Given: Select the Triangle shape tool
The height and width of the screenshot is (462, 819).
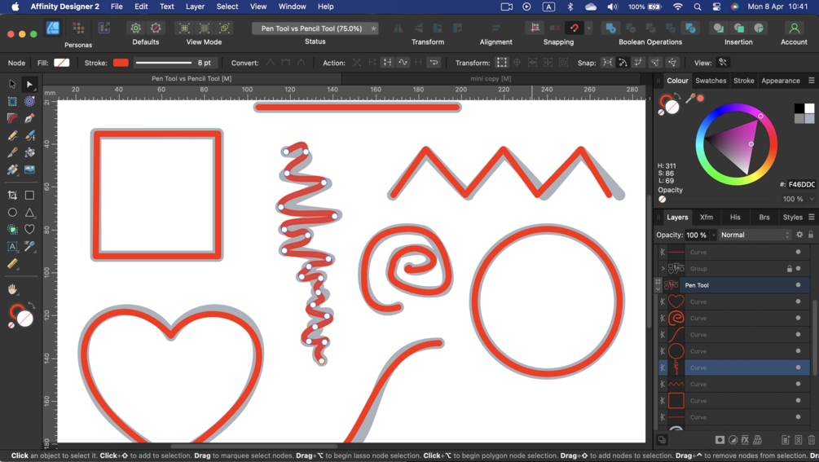Looking at the screenshot, I should pos(29,213).
